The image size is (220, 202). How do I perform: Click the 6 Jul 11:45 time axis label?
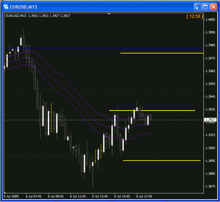[x=78, y=196]
